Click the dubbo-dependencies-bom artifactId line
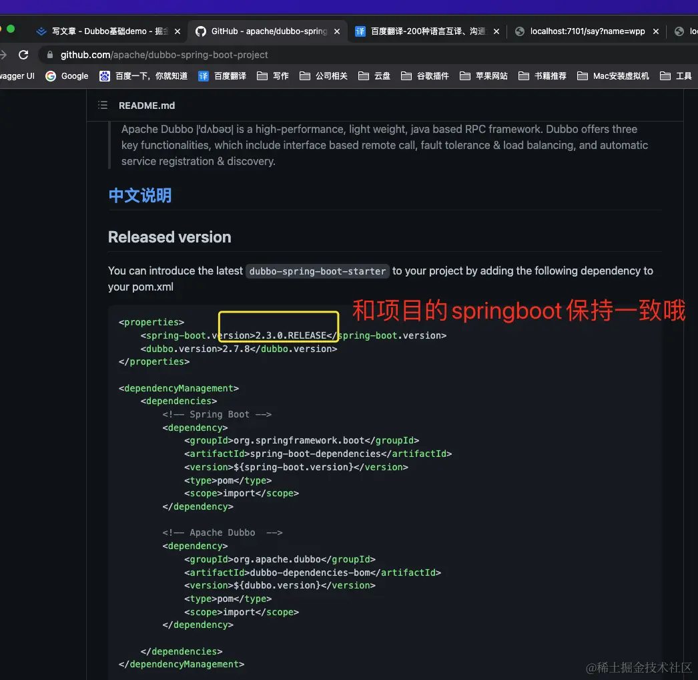This screenshot has height=680, width=698. (x=312, y=572)
